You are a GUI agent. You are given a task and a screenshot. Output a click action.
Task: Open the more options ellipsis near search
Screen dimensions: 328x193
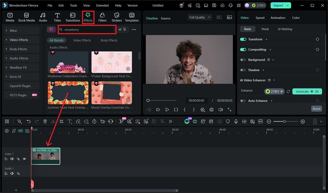tap(134, 30)
